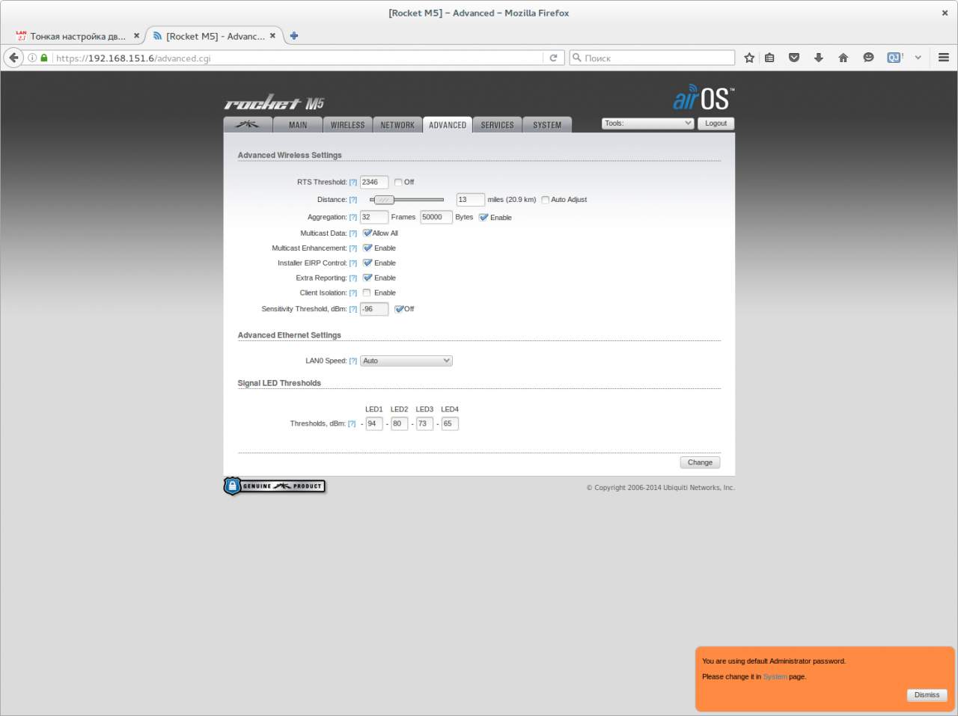Select the ADVANCED tab
This screenshot has height=716, width=958.
(x=448, y=125)
